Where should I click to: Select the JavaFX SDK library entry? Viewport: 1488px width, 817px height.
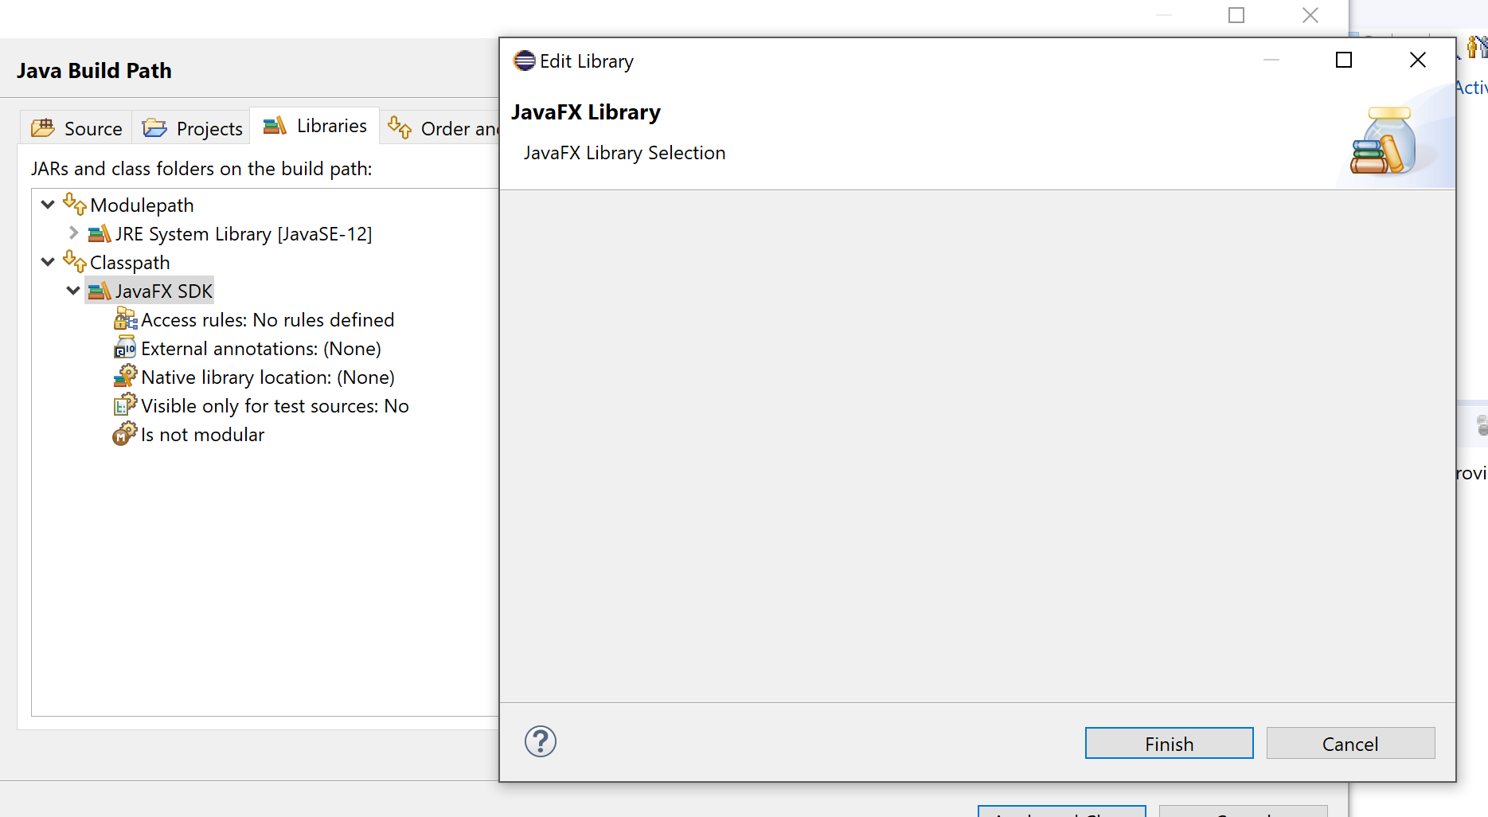click(x=164, y=291)
